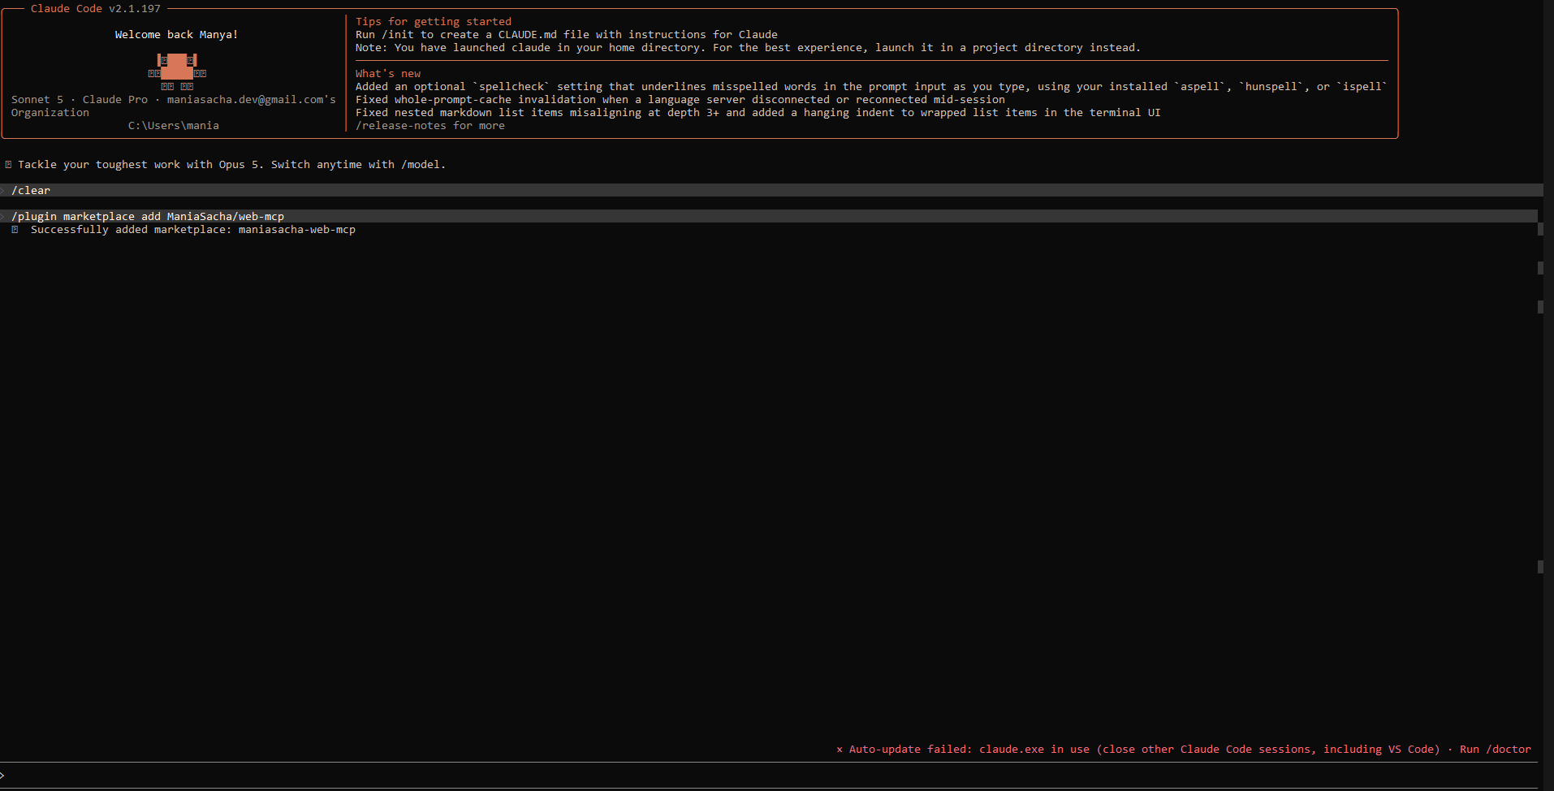Click the nested markdown list fix note

click(x=758, y=113)
